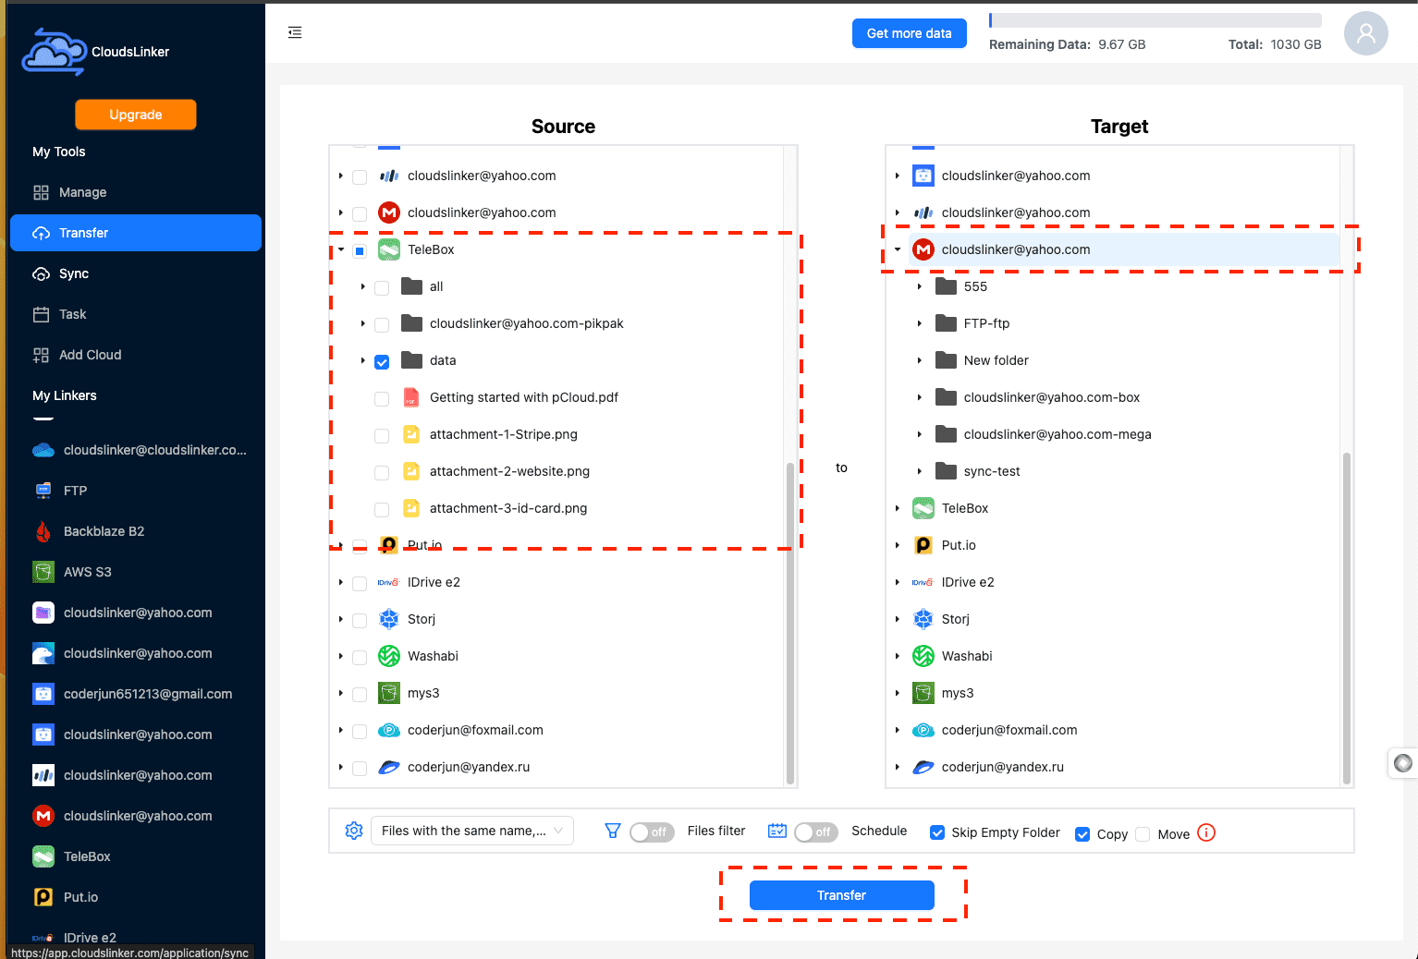Image resolution: width=1418 pixels, height=959 pixels.
Task: Open Manage in the sidebar
Action: [136, 192]
